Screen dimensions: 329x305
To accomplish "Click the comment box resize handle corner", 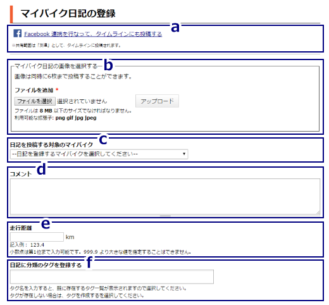I will [318, 213].
